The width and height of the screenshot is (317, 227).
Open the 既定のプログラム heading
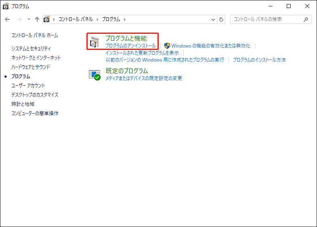[x=126, y=71]
